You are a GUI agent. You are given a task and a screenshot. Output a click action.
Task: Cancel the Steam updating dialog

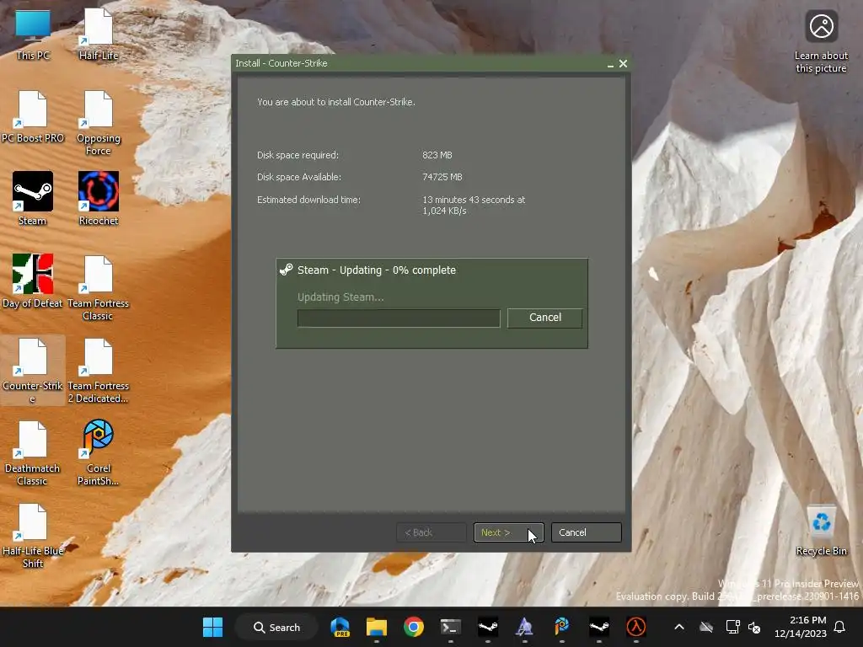[x=545, y=318]
